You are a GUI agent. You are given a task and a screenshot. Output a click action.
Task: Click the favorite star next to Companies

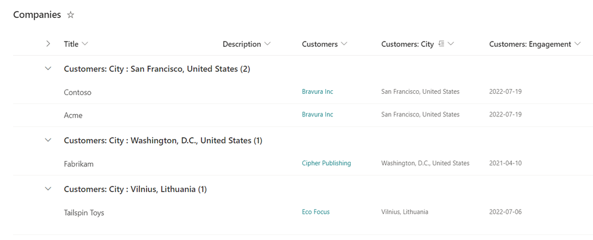[x=71, y=15]
